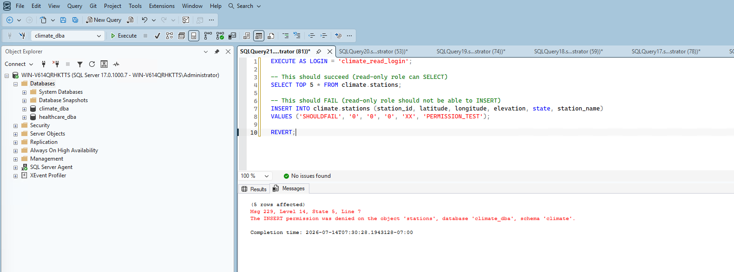Open the climate_dba database dropdown

99,36
